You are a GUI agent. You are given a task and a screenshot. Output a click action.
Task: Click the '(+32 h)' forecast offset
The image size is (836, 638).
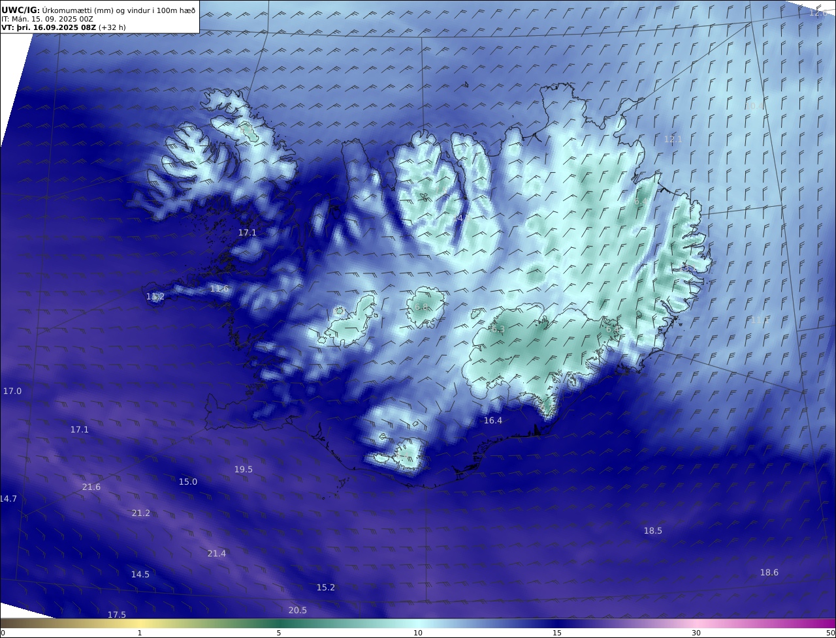112,27
